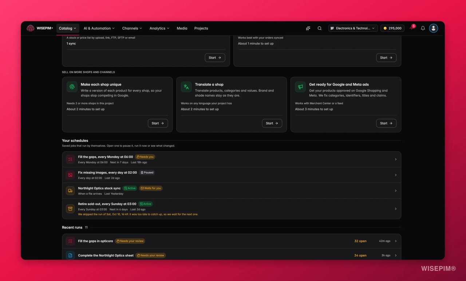Click the megaphone icon on Google and Meta ads

coord(300,87)
